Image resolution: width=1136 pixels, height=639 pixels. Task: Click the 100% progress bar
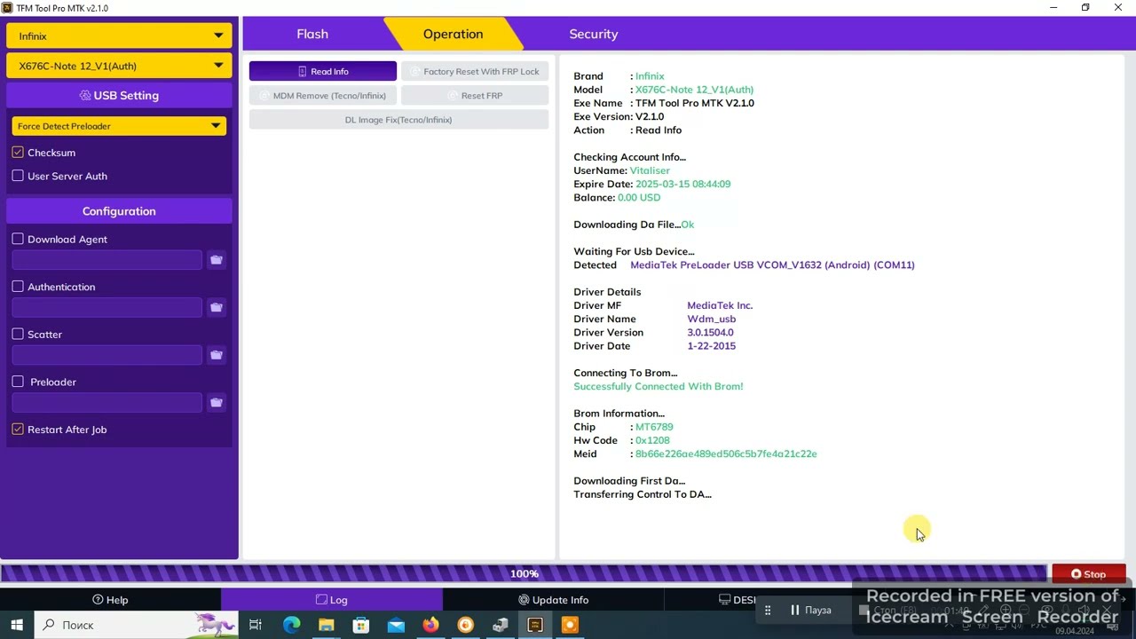(524, 573)
